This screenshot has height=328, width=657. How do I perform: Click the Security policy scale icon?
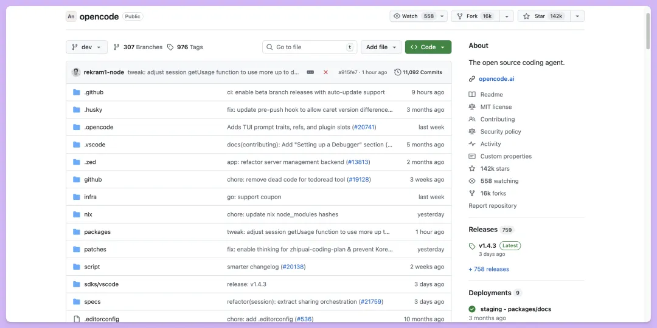pos(472,132)
